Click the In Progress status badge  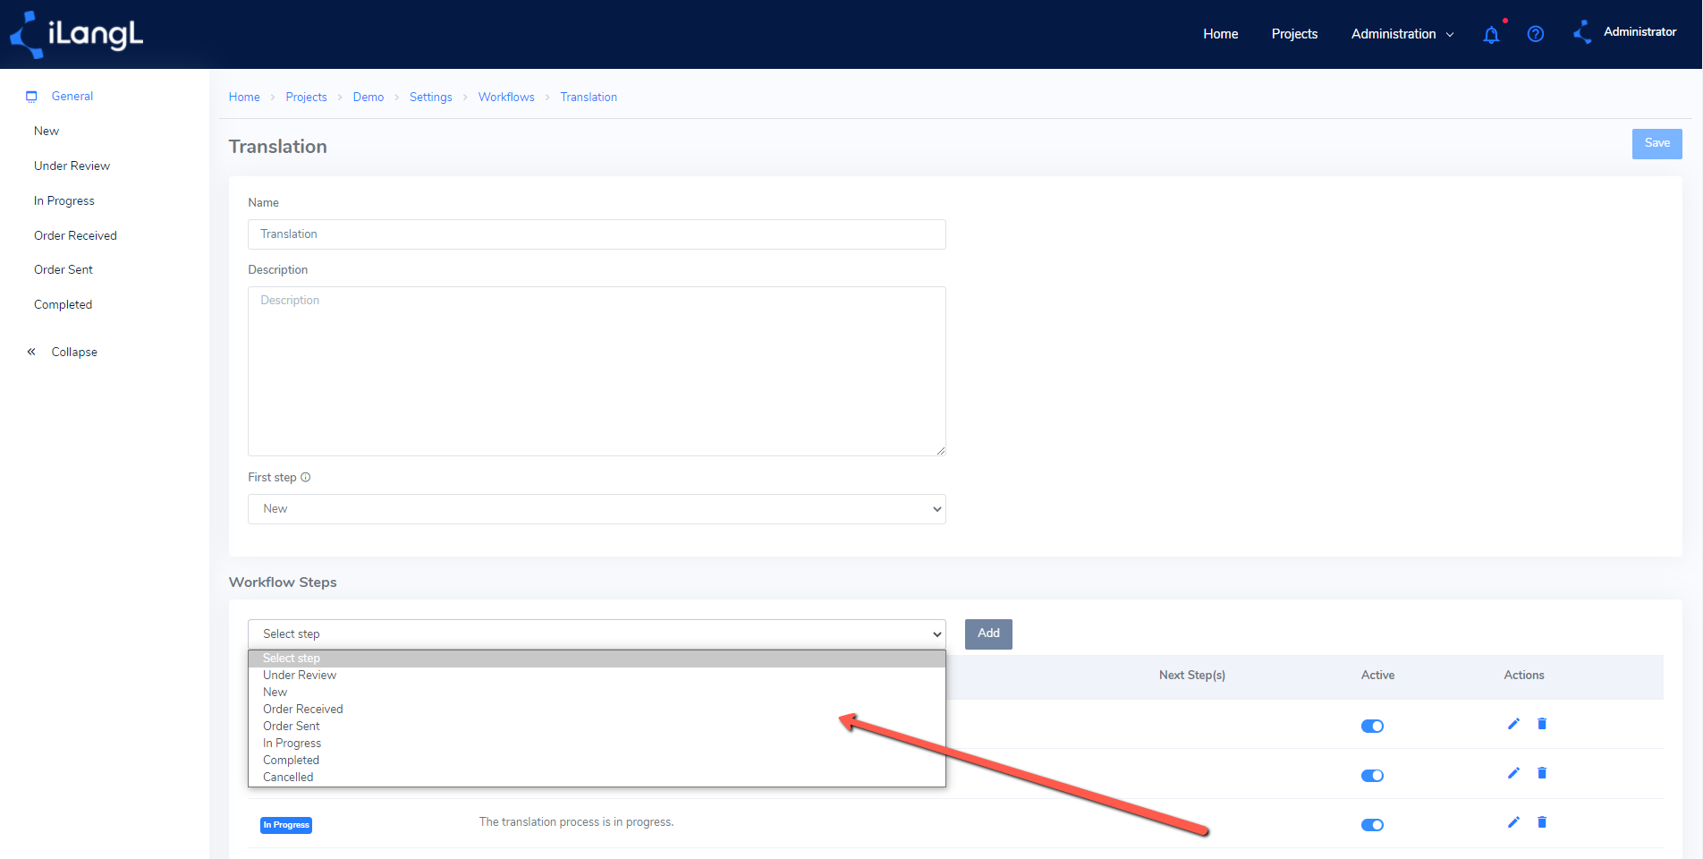(286, 825)
